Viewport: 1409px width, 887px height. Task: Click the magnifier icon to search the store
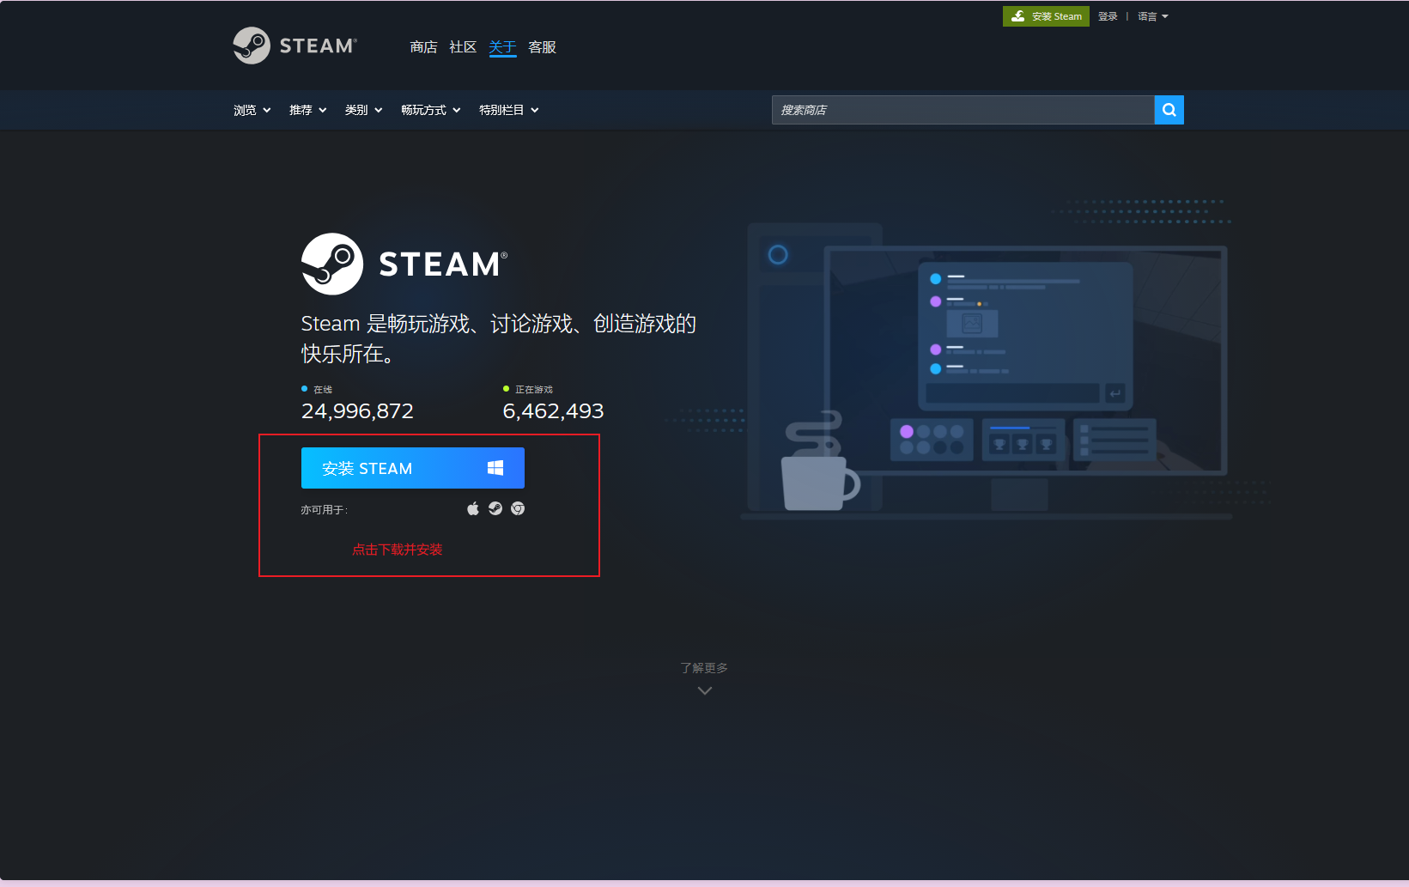point(1169,110)
